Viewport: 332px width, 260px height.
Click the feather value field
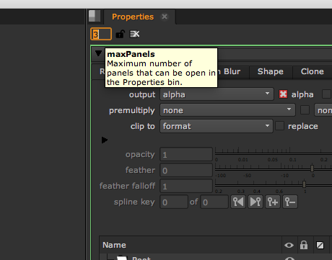click(x=186, y=170)
